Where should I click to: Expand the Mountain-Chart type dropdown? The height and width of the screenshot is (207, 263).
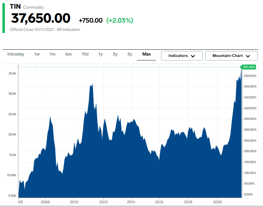(x=231, y=56)
